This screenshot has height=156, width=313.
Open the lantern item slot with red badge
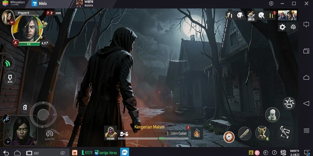tap(197, 133)
